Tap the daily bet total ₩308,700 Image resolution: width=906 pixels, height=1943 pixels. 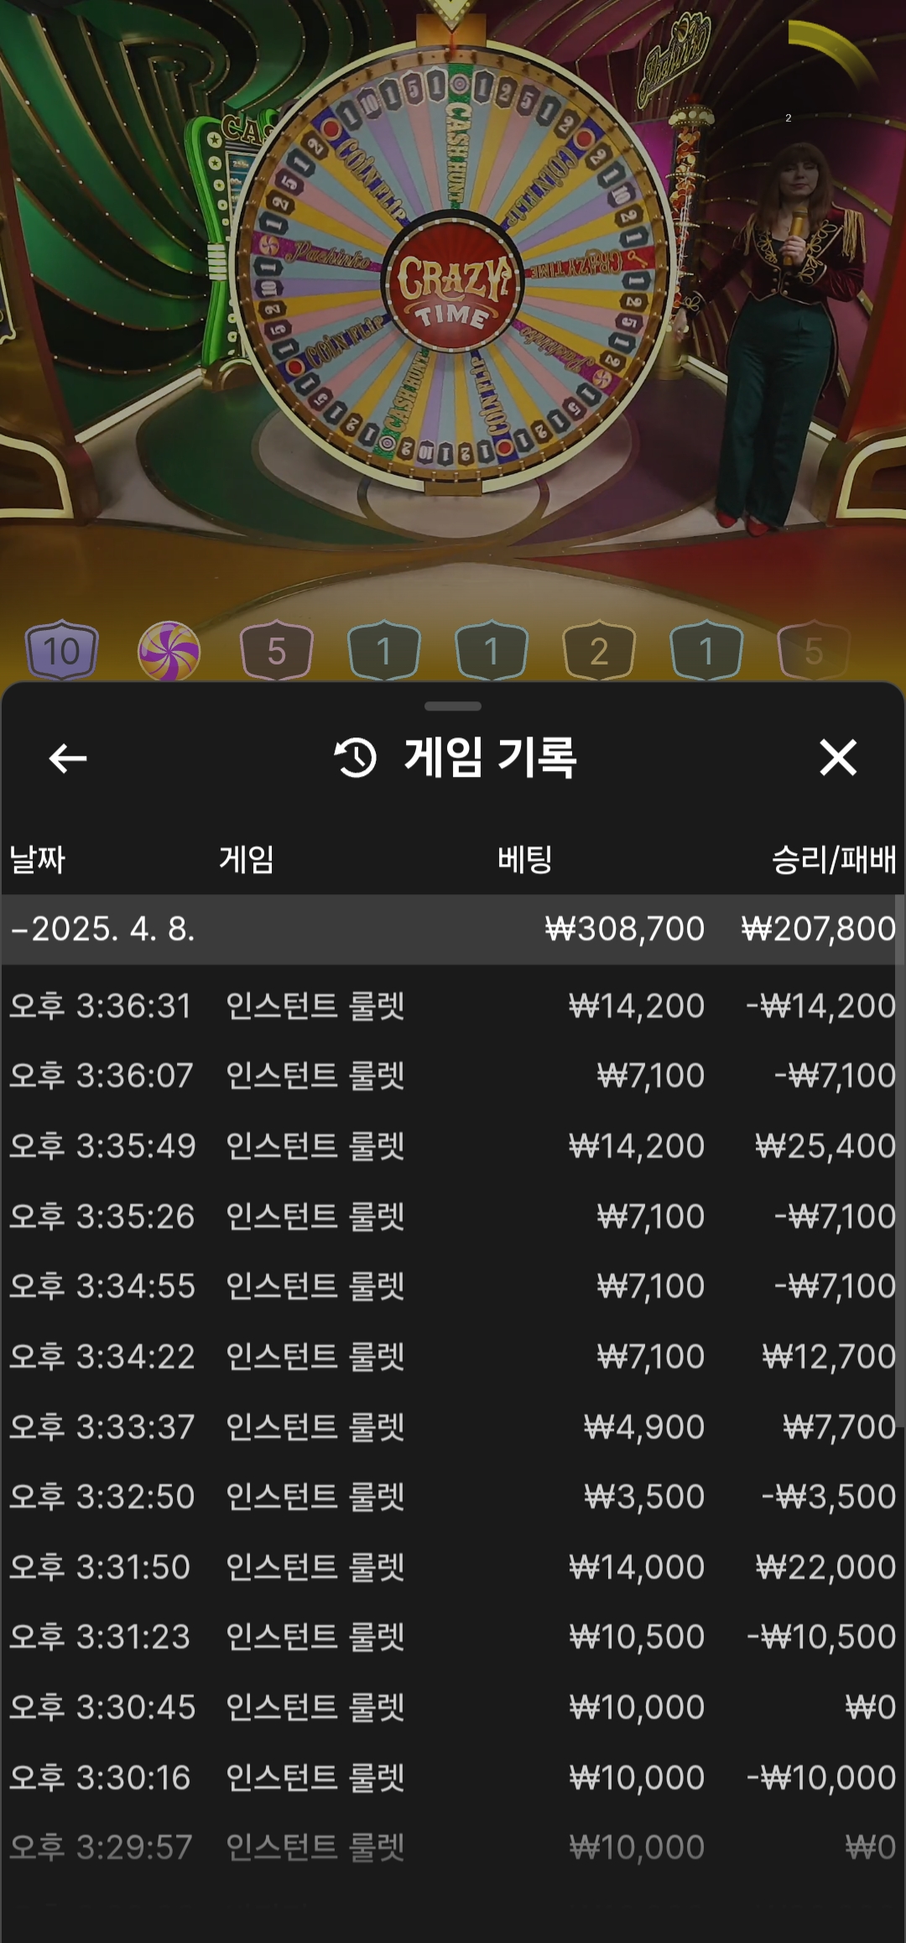pos(625,930)
